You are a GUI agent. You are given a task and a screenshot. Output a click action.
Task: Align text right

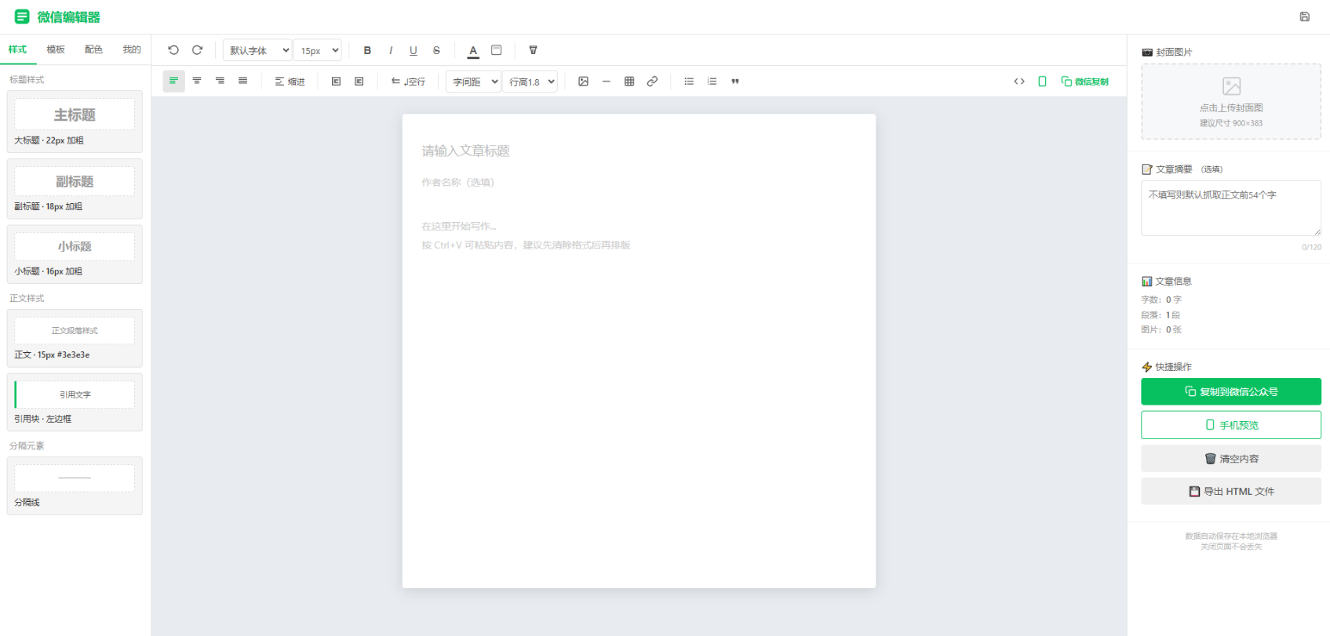point(220,82)
